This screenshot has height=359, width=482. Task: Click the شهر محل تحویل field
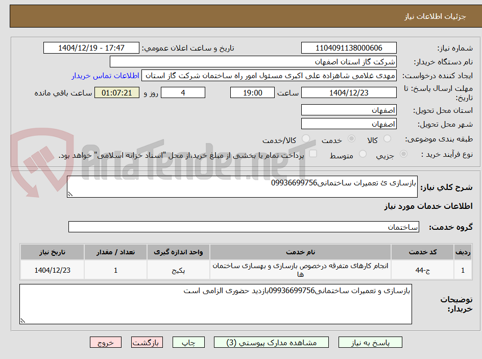[349, 124]
